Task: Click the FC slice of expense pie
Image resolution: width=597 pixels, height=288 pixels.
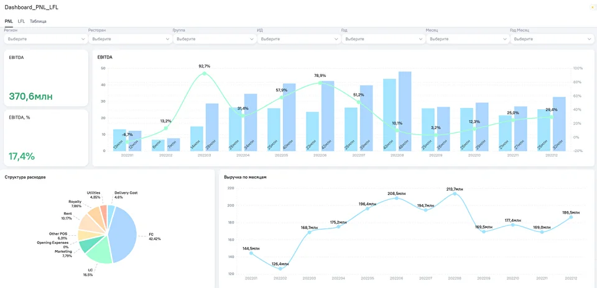Action: click(124, 233)
